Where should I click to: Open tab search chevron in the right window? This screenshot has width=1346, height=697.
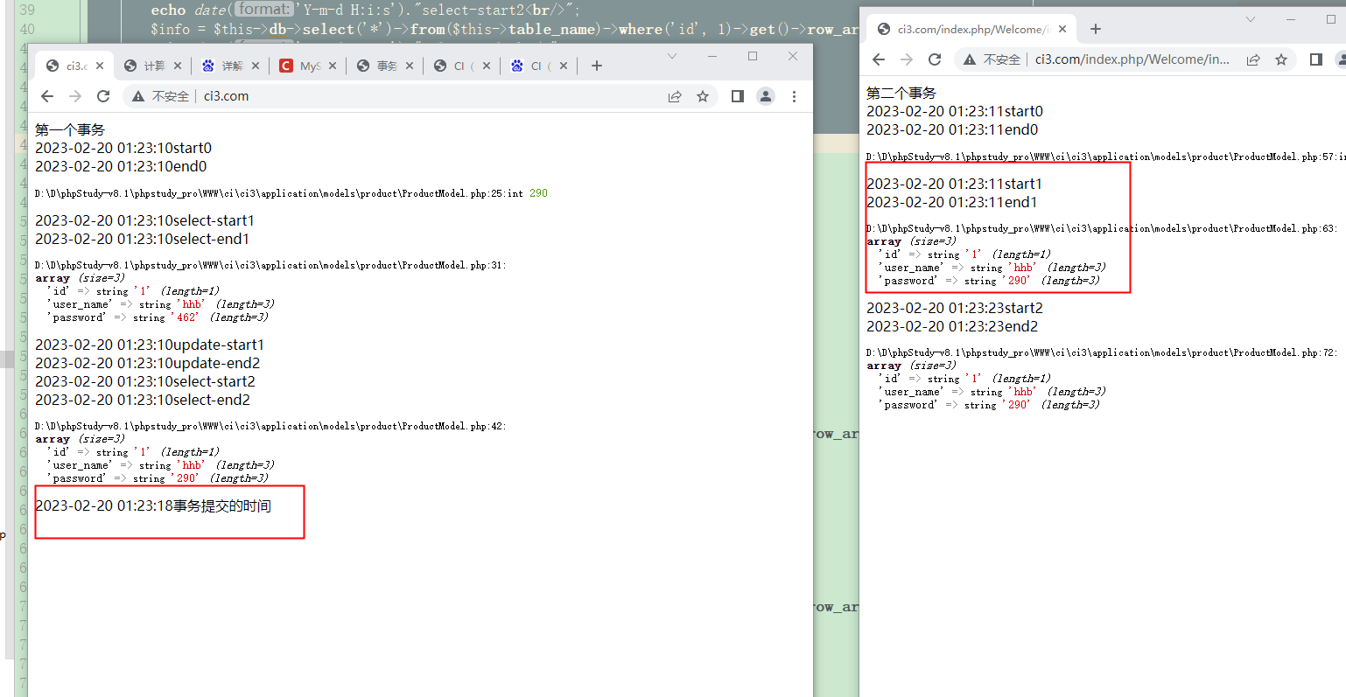click(1251, 19)
